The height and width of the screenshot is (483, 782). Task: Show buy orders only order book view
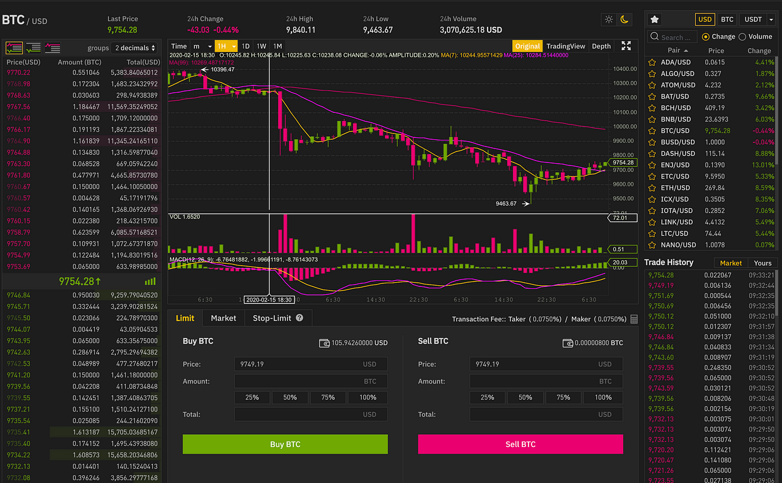tap(34, 48)
